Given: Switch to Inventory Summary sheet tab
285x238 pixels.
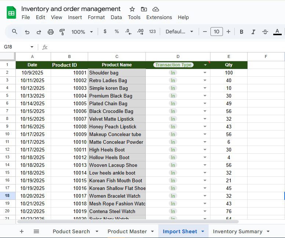Looking at the screenshot, I should tap(238, 231).
